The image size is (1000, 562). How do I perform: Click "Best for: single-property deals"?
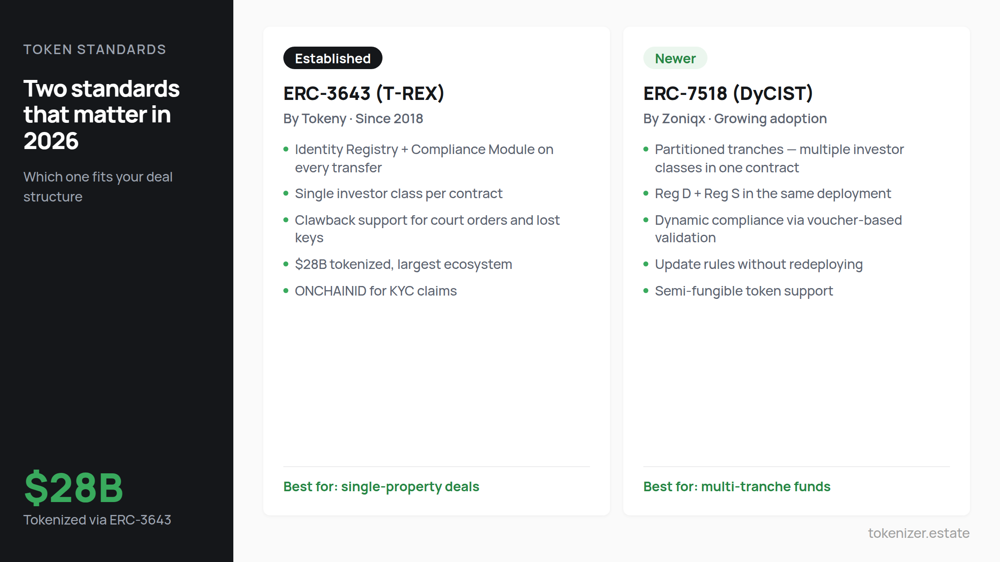(x=381, y=487)
